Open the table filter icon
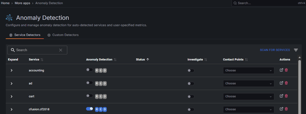This screenshot has height=114, width=306. (x=296, y=50)
